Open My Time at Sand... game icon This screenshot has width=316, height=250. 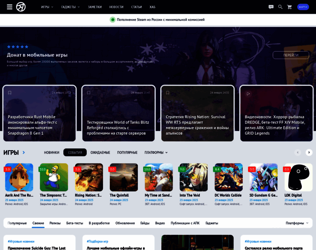coord(159,177)
